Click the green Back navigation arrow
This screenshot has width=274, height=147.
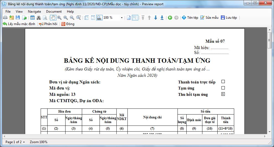point(170,18)
